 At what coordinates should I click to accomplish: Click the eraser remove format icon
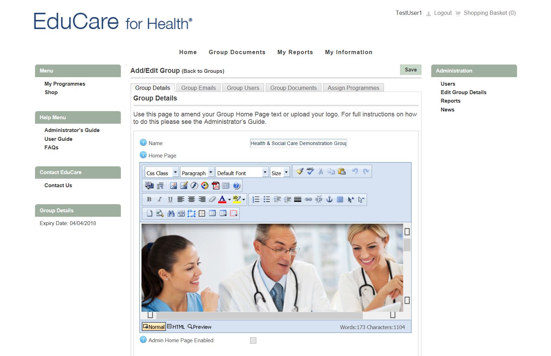click(x=212, y=199)
